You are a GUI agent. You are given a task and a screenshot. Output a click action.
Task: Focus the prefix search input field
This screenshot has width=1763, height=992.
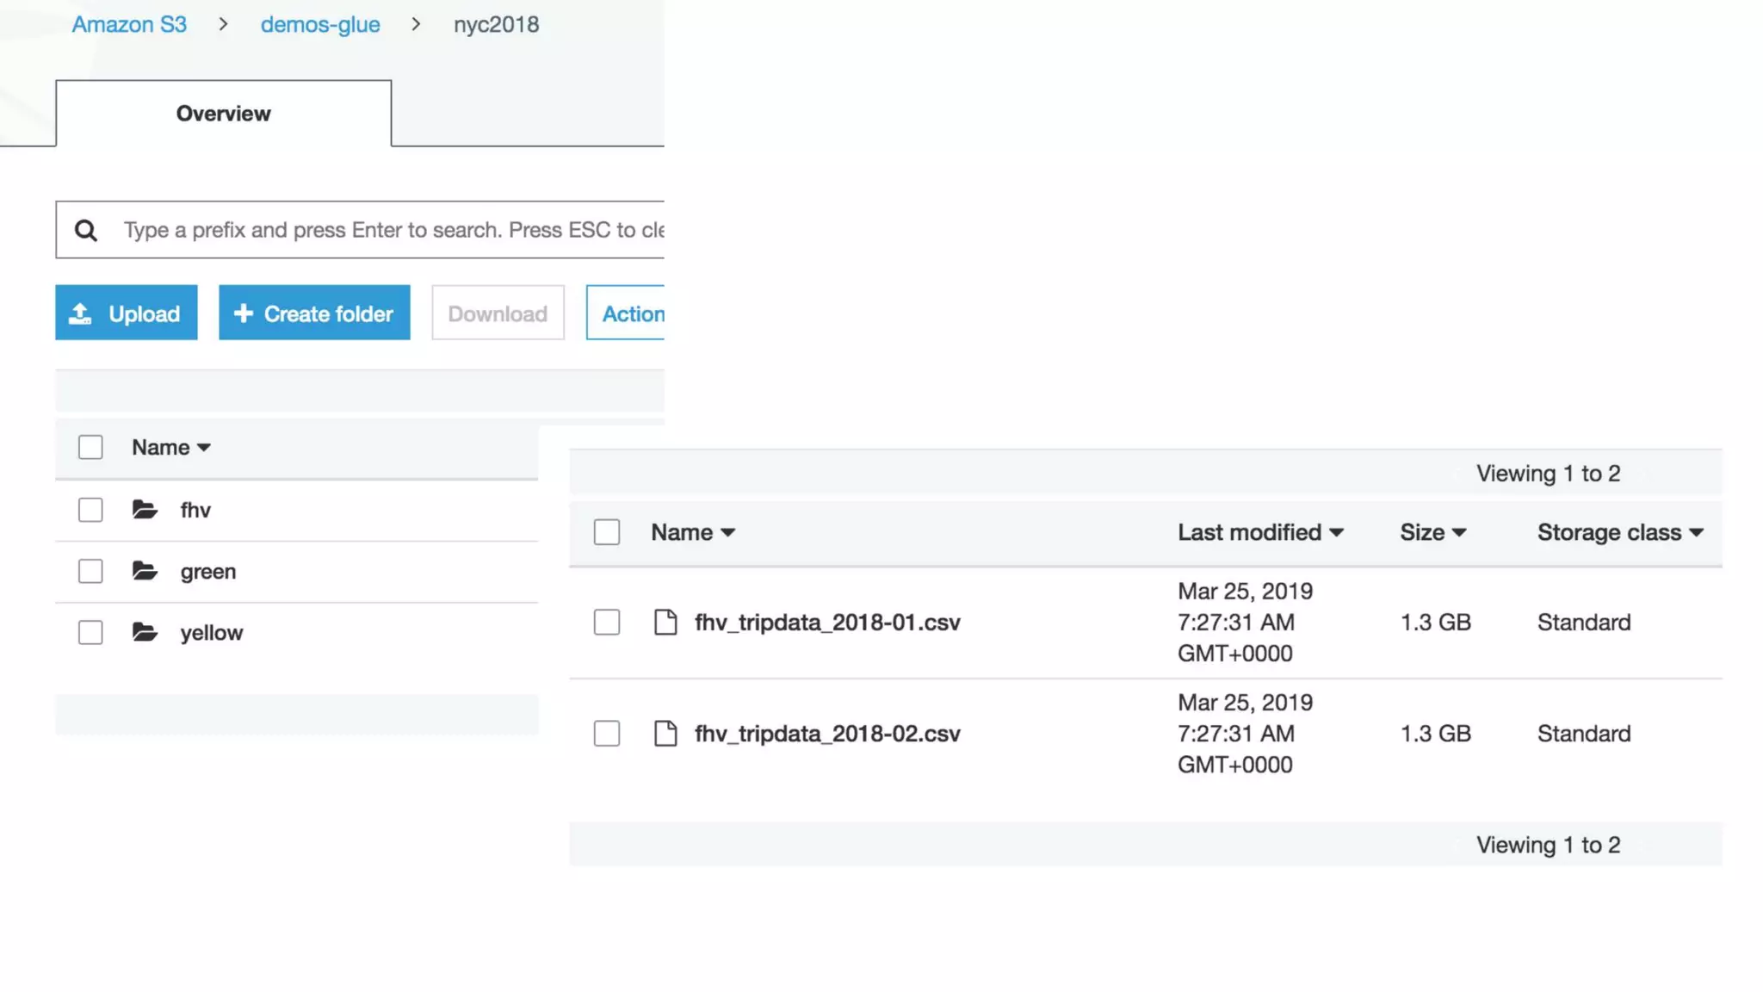pyautogui.click(x=392, y=230)
